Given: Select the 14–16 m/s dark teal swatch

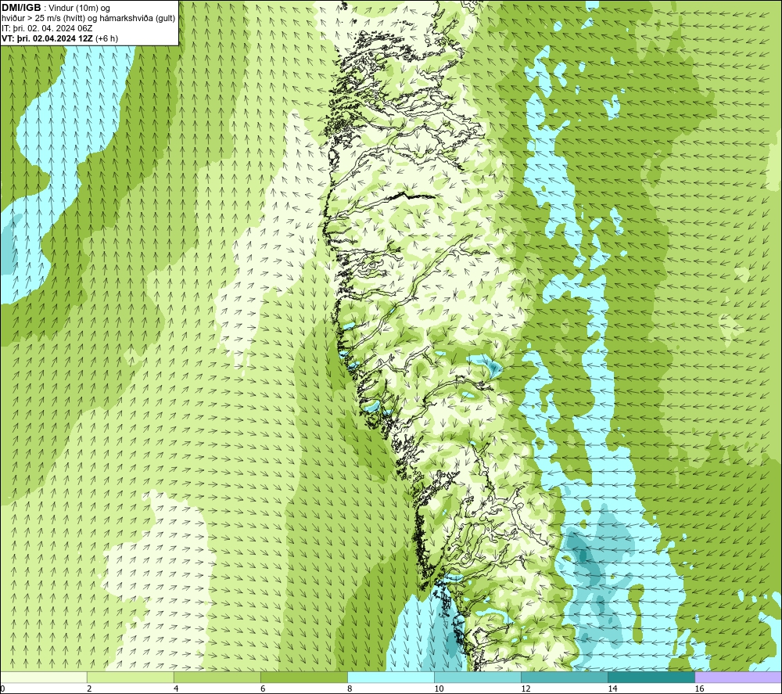Looking at the screenshot, I should (651, 677).
